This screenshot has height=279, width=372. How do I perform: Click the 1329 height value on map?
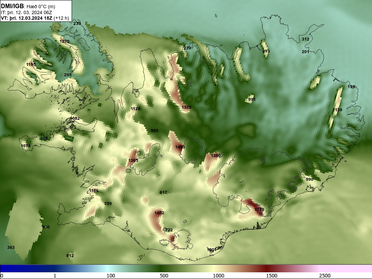tap(186, 107)
